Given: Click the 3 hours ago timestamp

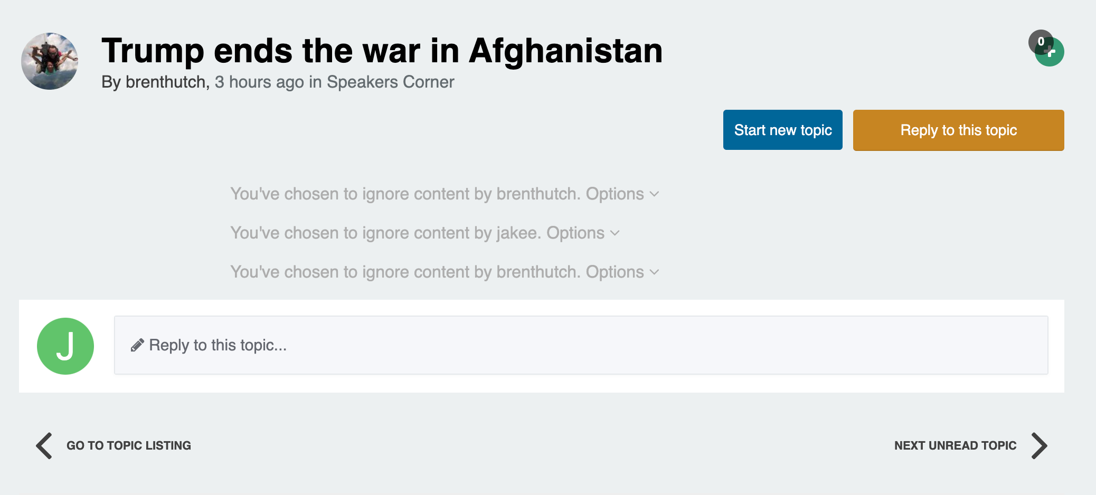Looking at the screenshot, I should [259, 82].
